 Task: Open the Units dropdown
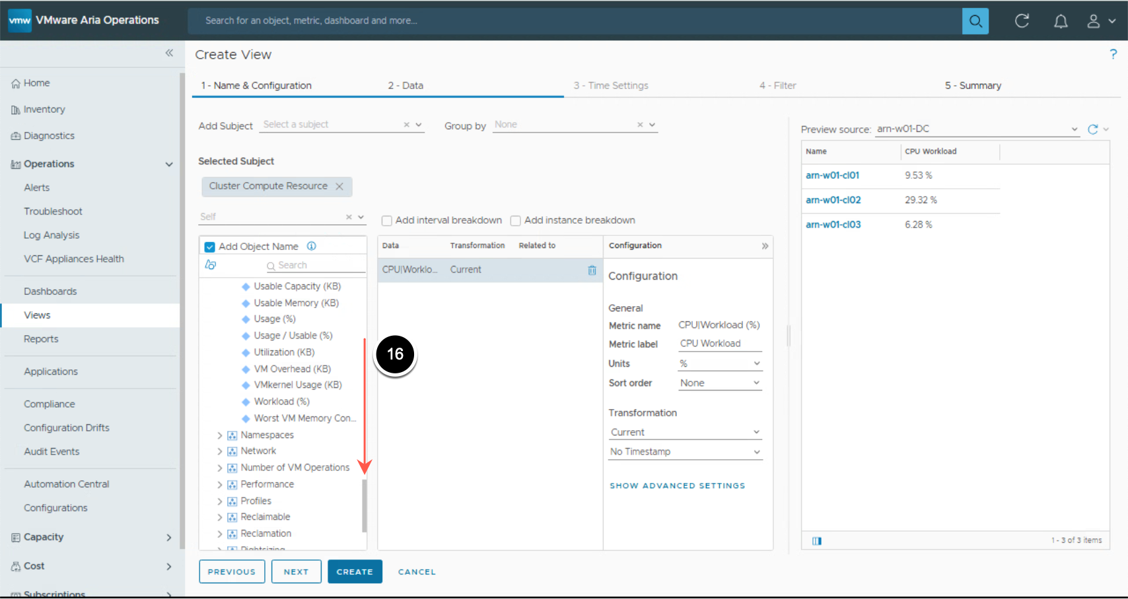coord(720,363)
